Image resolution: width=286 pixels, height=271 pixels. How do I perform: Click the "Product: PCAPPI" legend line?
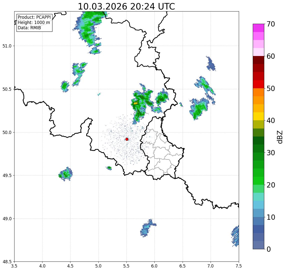click(34, 17)
